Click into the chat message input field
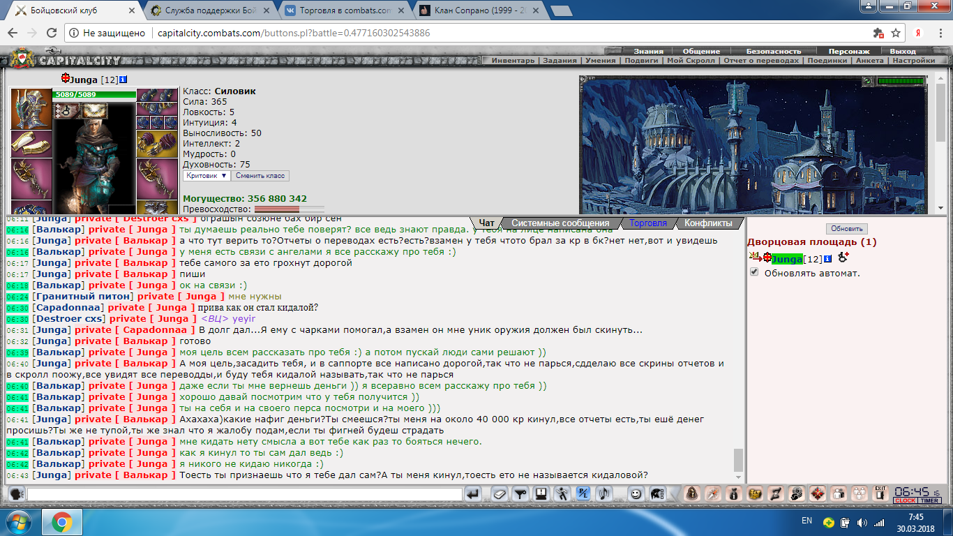Screen dimensions: 953x536 (x=244, y=494)
